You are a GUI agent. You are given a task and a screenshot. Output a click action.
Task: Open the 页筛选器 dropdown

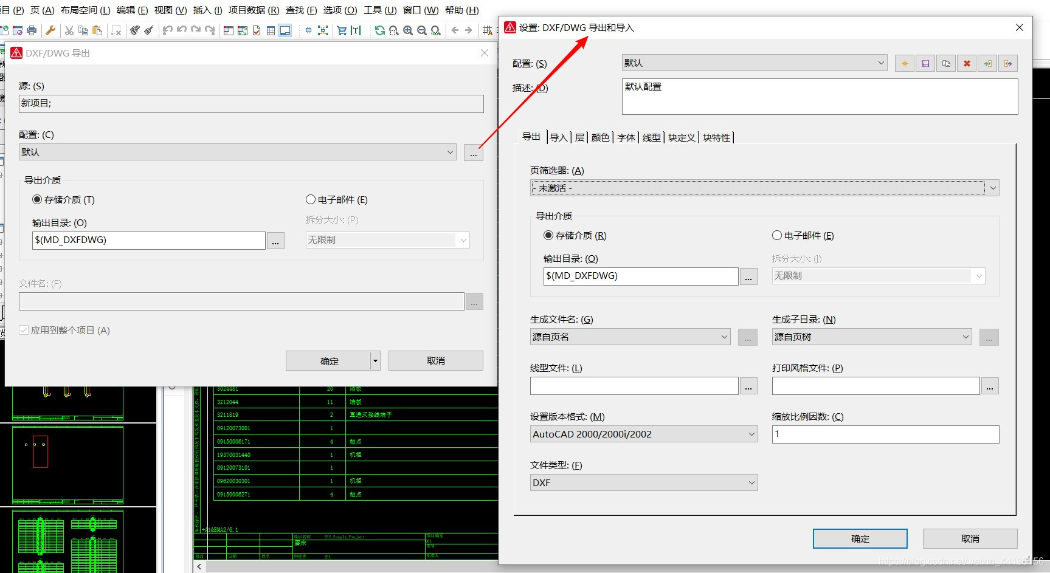pos(764,188)
